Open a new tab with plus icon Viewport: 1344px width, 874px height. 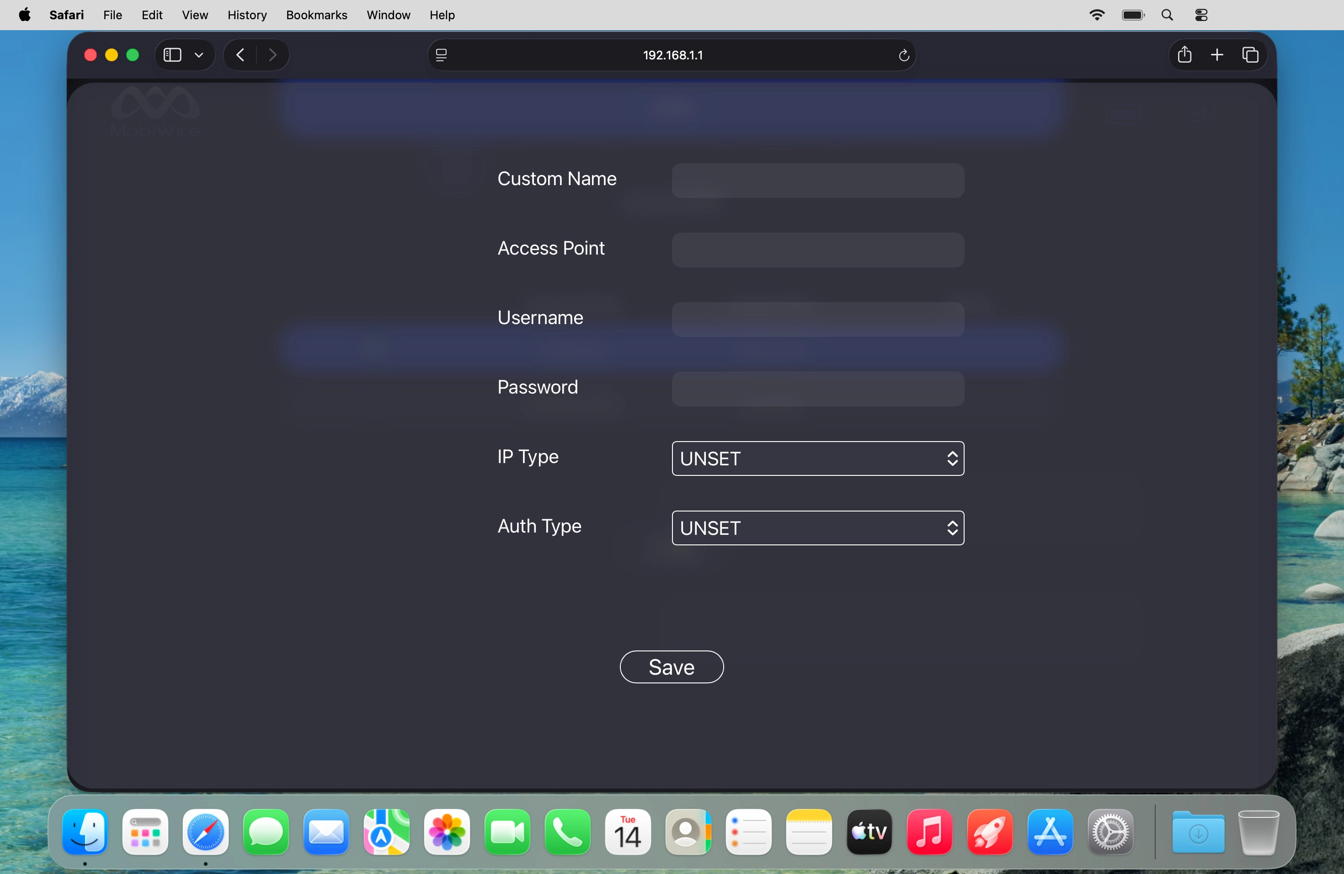pyautogui.click(x=1217, y=55)
